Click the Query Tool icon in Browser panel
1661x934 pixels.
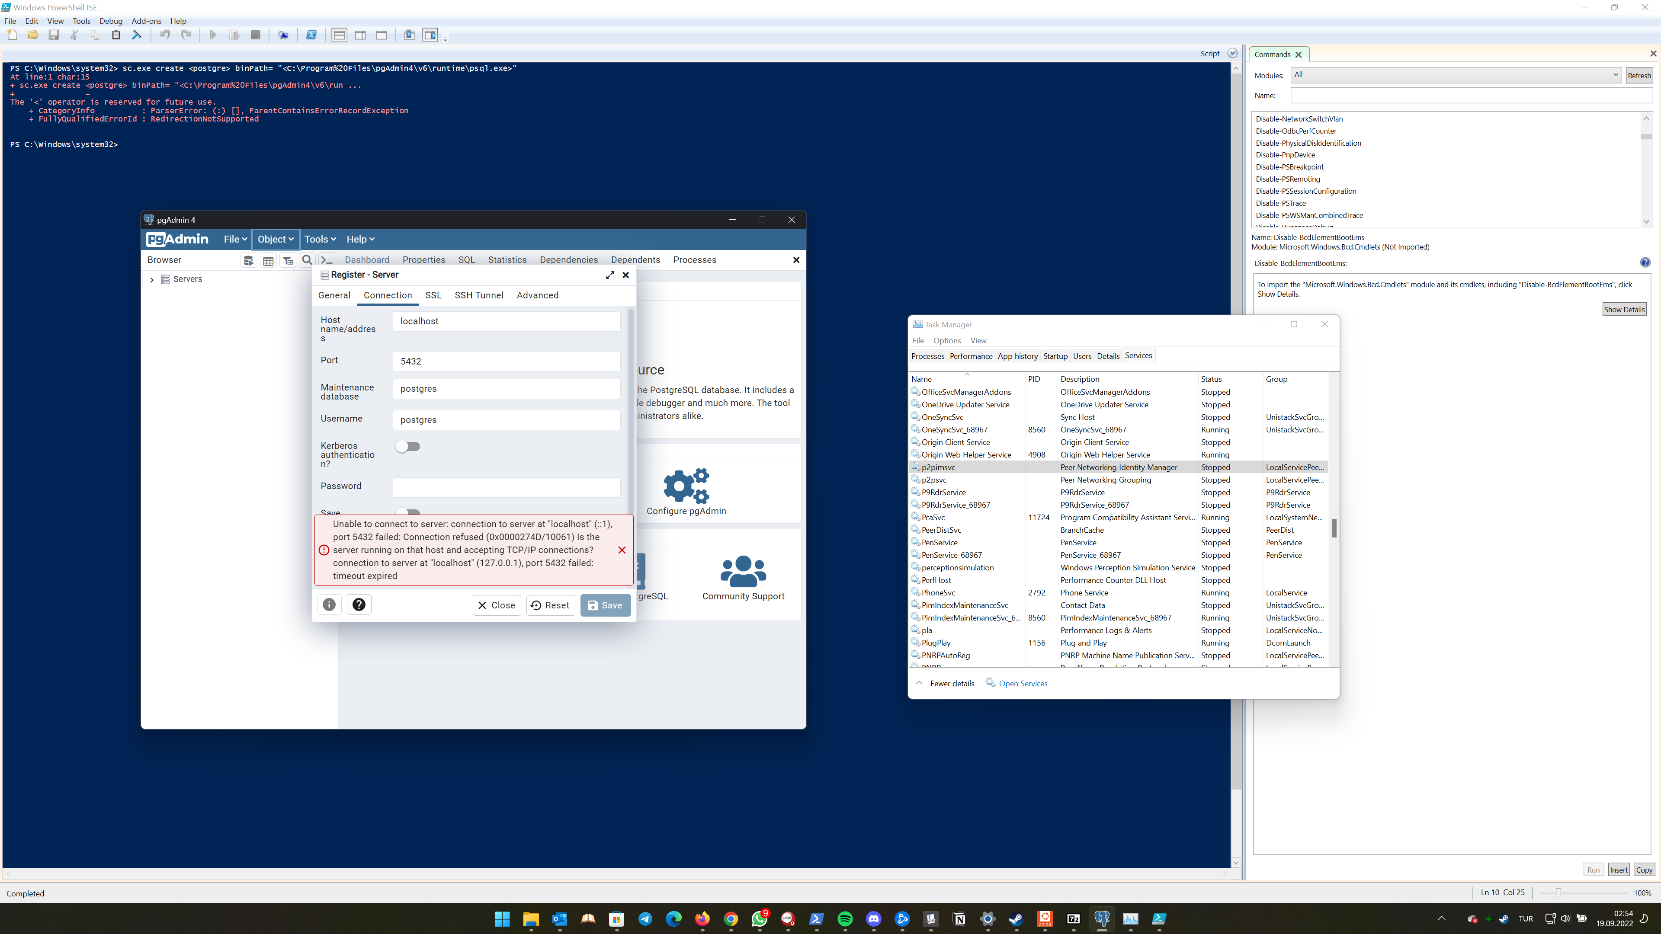point(248,260)
